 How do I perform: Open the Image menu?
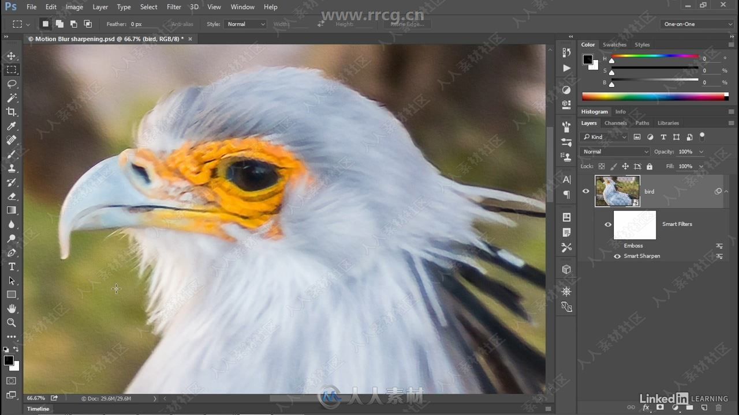coord(74,7)
